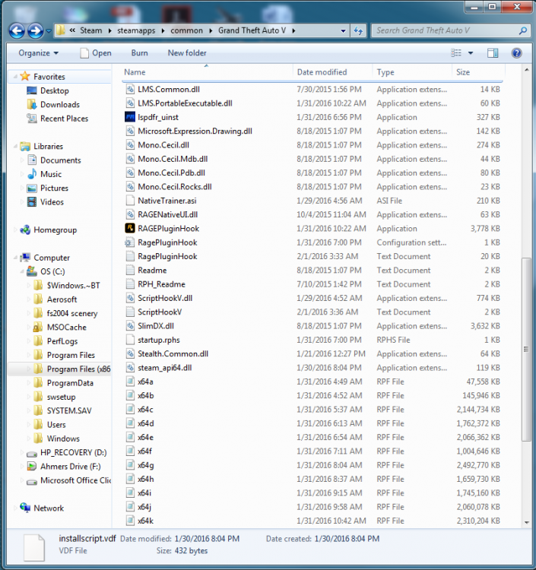This screenshot has height=570, width=536.
Task: Collapse OS (C:) drive node
Action: (x=22, y=271)
